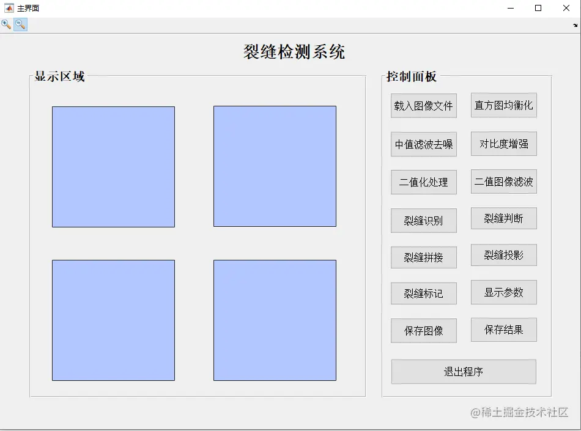The image size is (581, 431).
Task: Start 二值化处理 binarization
Action: point(424,182)
